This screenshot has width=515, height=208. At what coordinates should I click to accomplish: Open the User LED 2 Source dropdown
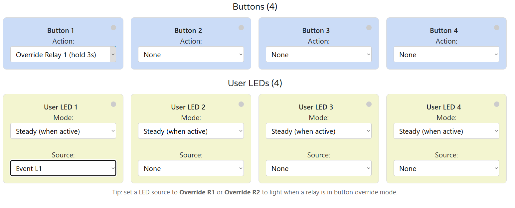191,168
